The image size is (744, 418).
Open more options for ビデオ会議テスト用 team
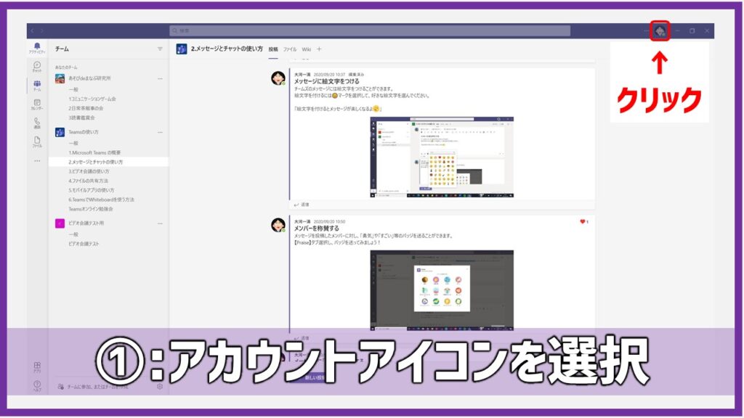click(x=160, y=224)
